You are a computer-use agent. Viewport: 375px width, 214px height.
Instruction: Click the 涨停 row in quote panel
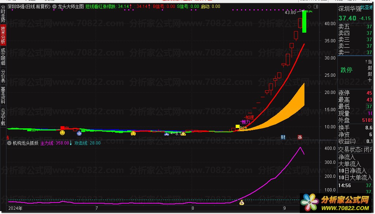click(x=355, y=93)
